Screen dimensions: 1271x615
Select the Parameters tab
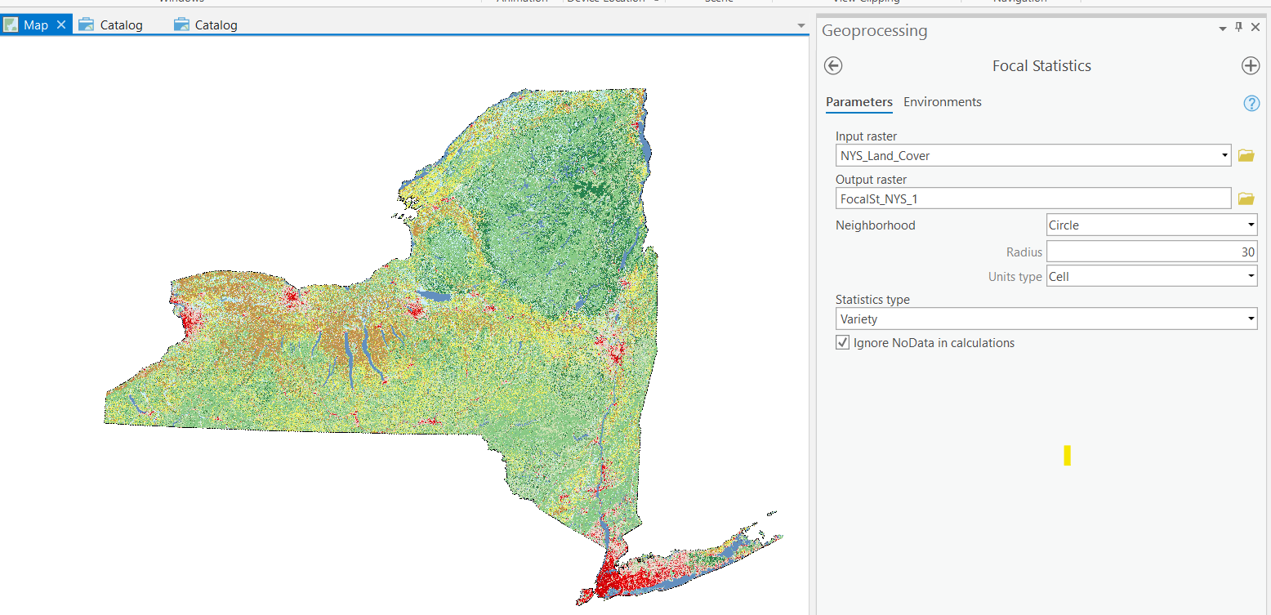(858, 102)
